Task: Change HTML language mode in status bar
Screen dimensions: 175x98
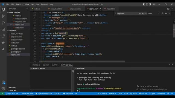Action: 135,94
